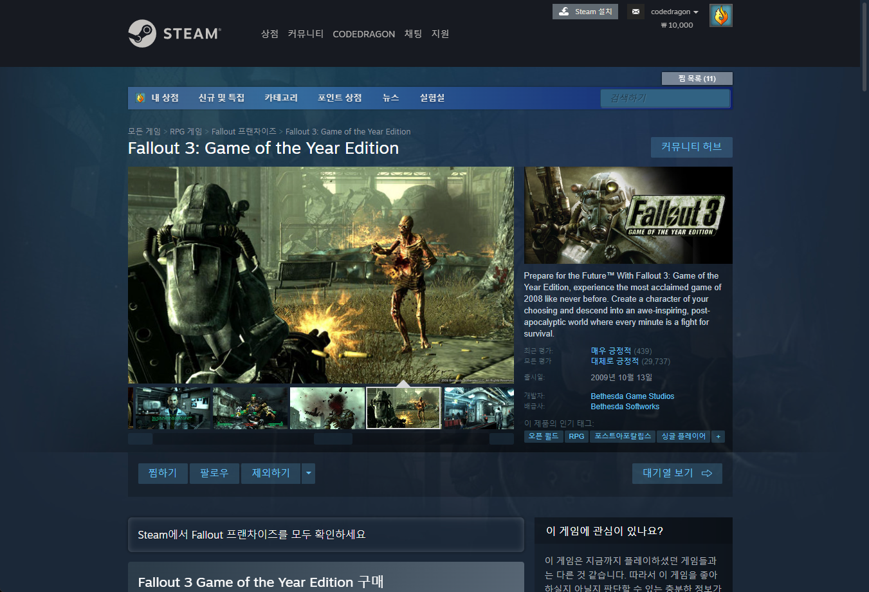
Task: Click the flame profile avatar
Action: [721, 15]
